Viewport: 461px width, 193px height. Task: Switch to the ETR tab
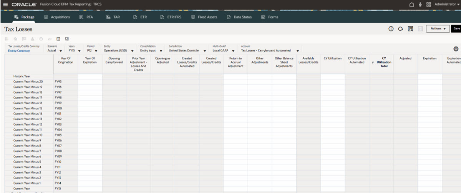point(140,17)
